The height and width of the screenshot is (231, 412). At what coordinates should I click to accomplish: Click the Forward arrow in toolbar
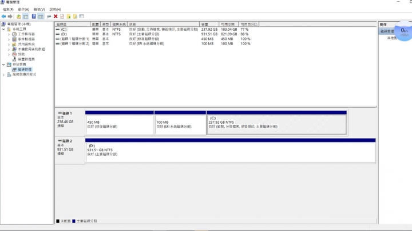tap(10, 17)
